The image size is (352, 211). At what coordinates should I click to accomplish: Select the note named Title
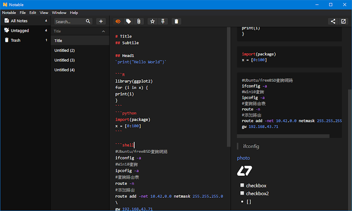[80, 41]
